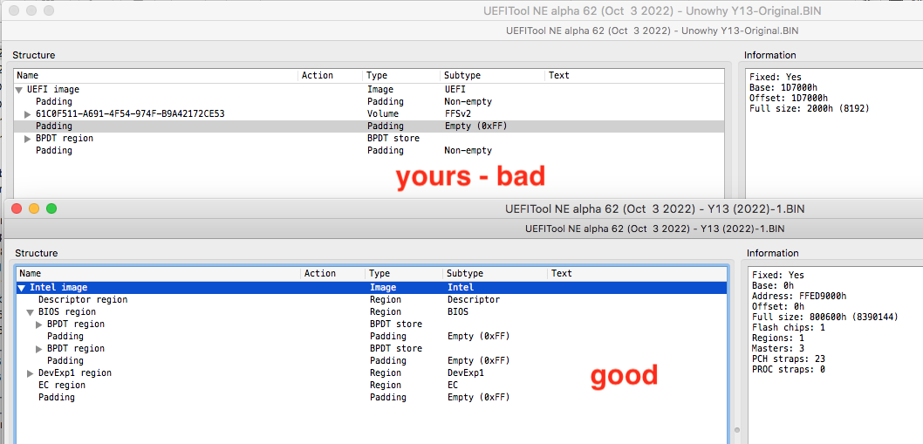
Task: Collapse the Intel image node
Action: click(x=22, y=288)
